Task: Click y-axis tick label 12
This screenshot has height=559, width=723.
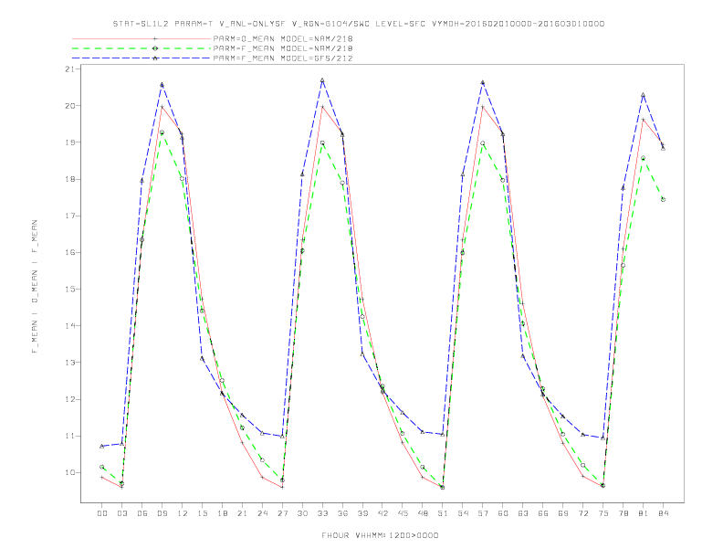Action: pyautogui.click(x=69, y=399)
